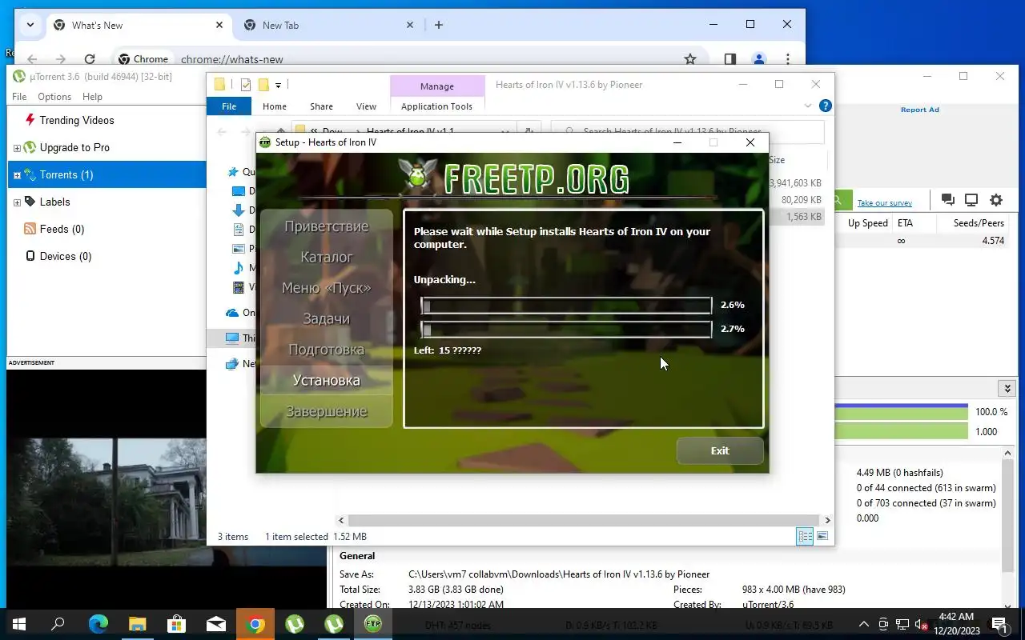
Task: Open Application Tools ribbon tab
Action: point(436,106)
